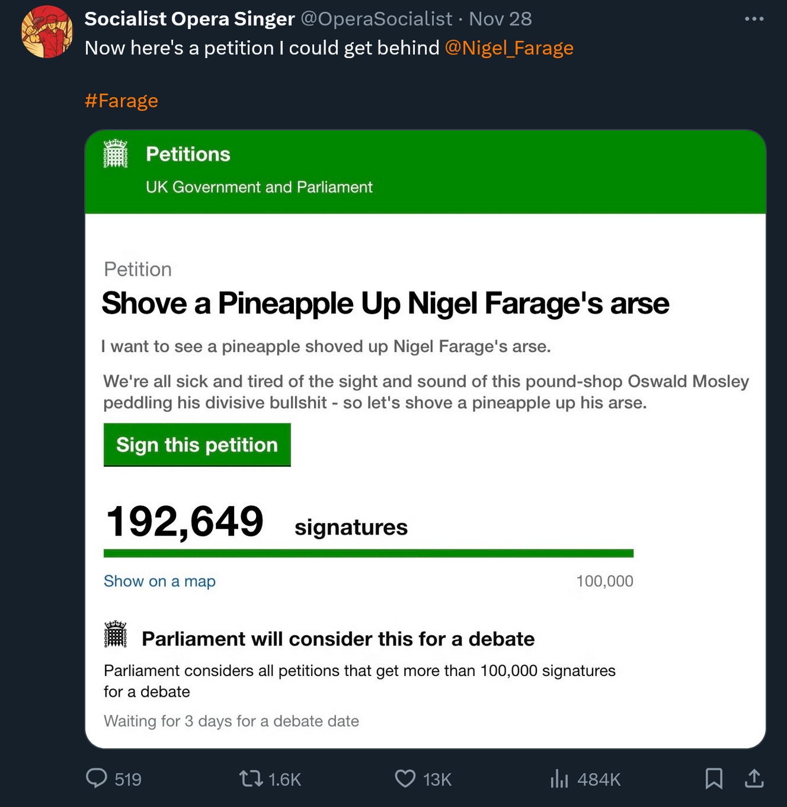Open the Socialist Opera Singer display name
787x807 pixels.
point(190,19)
